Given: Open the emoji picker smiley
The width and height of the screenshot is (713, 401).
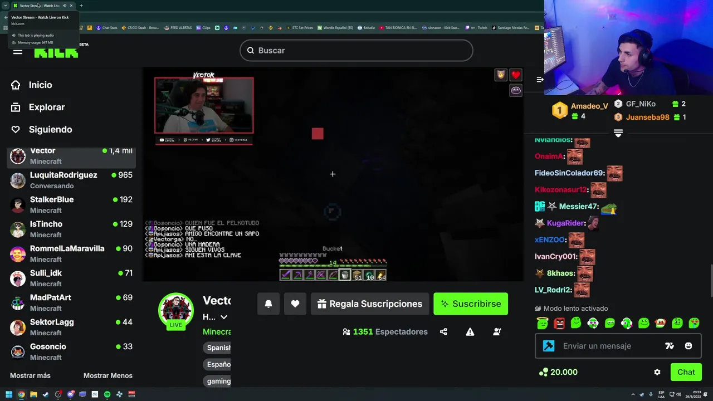Looking at the screenshot, I should [x=688, y=346].
